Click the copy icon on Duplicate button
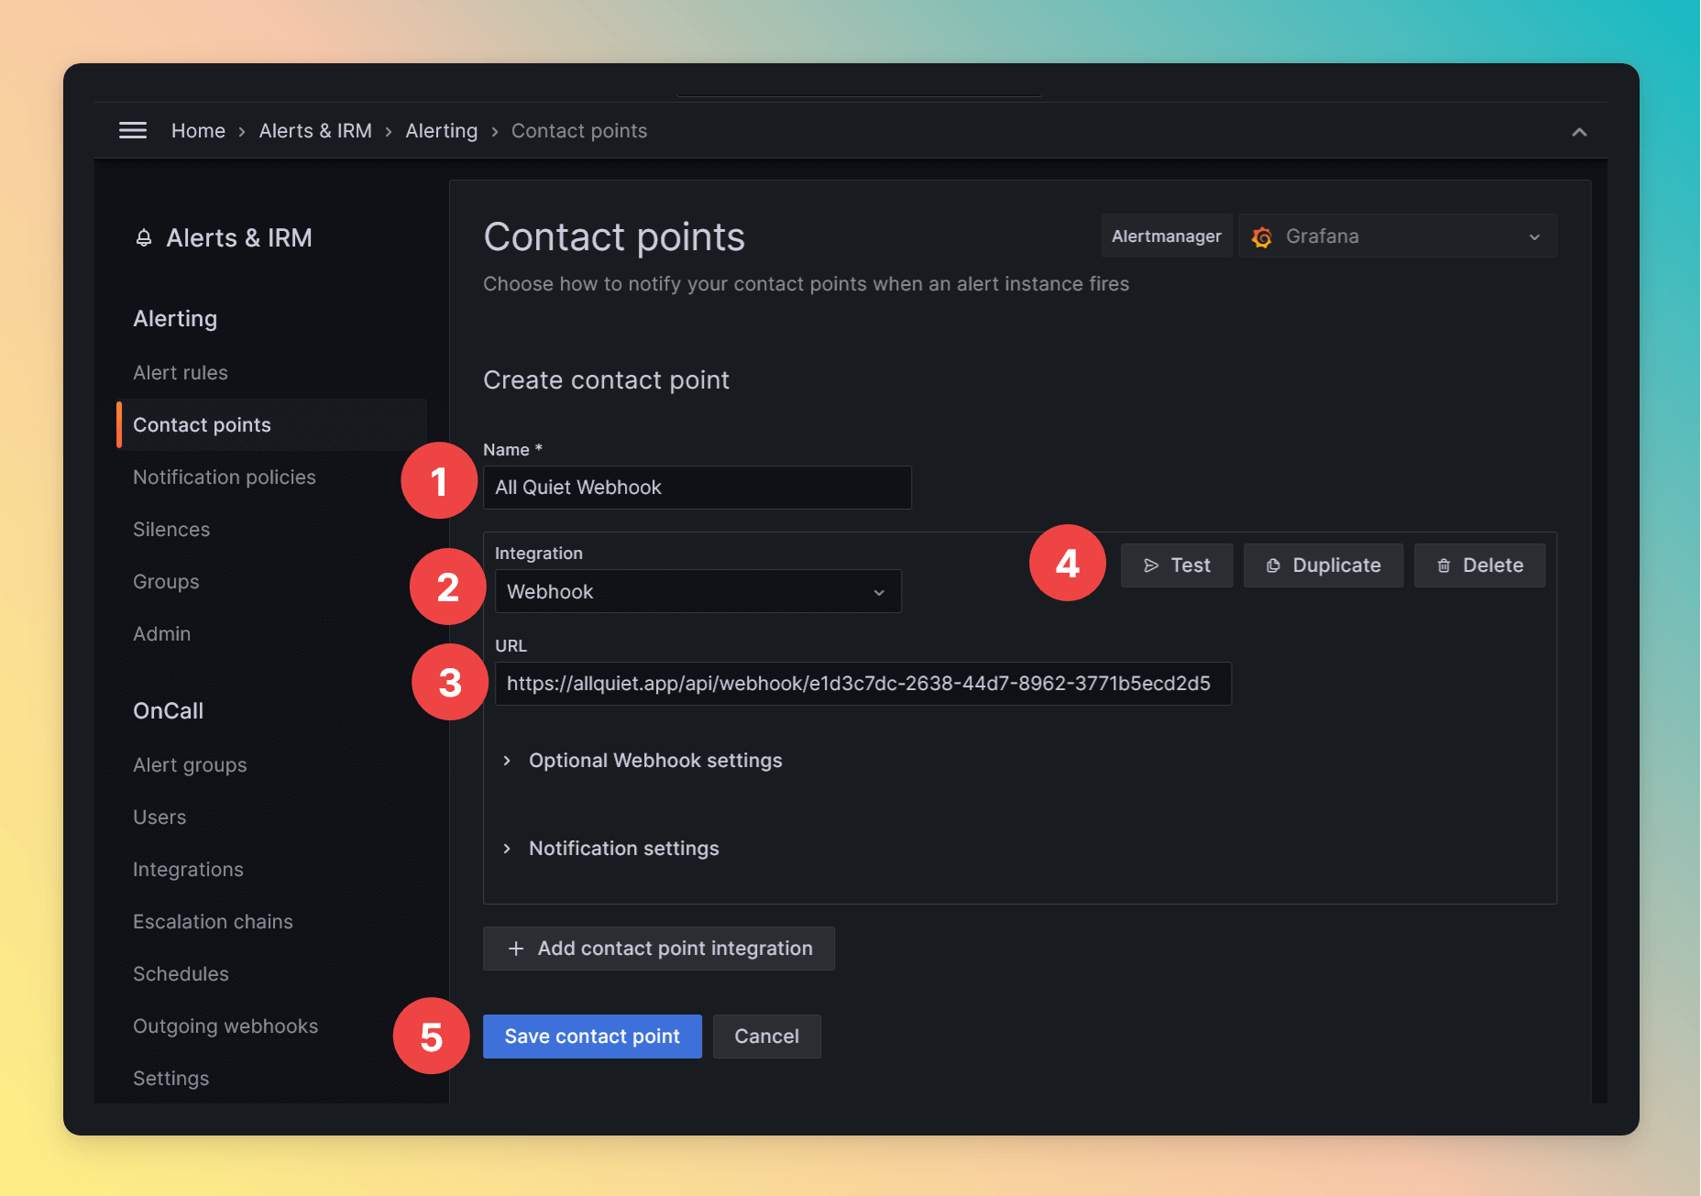Viewport: 1701px width, 1196px height. [x=1273, y=565]
